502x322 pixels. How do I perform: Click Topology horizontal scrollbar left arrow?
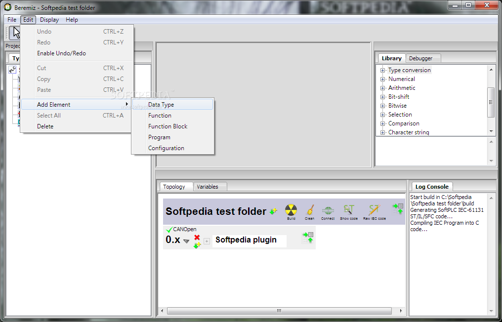point(163,311)
